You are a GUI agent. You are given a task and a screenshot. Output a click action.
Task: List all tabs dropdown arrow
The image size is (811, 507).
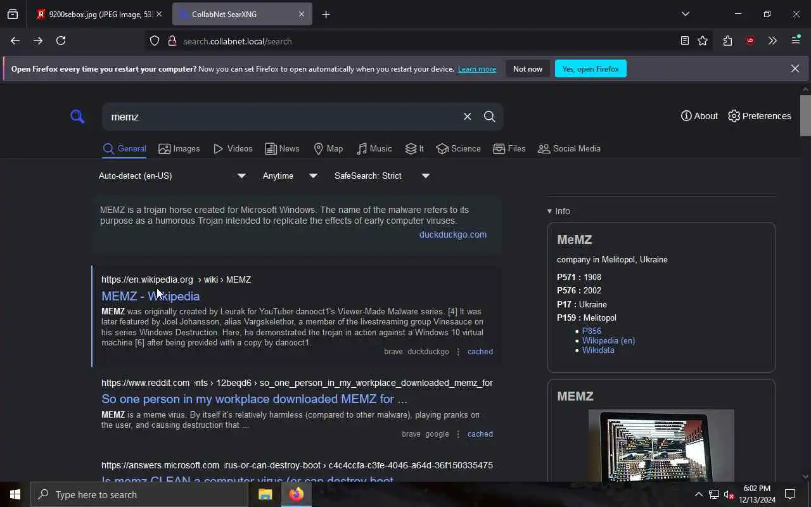point(685,14)
